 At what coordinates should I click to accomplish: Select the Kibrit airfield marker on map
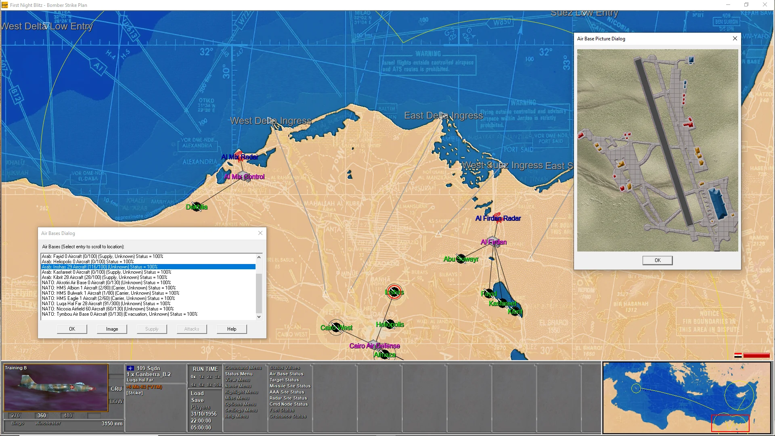click(x=515, y=311)
